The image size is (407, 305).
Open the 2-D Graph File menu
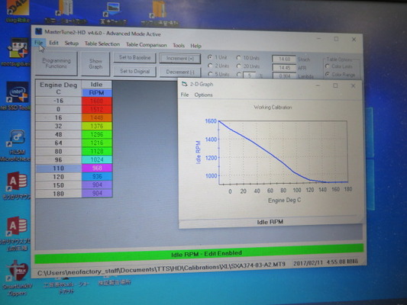(x=185, y=95)
